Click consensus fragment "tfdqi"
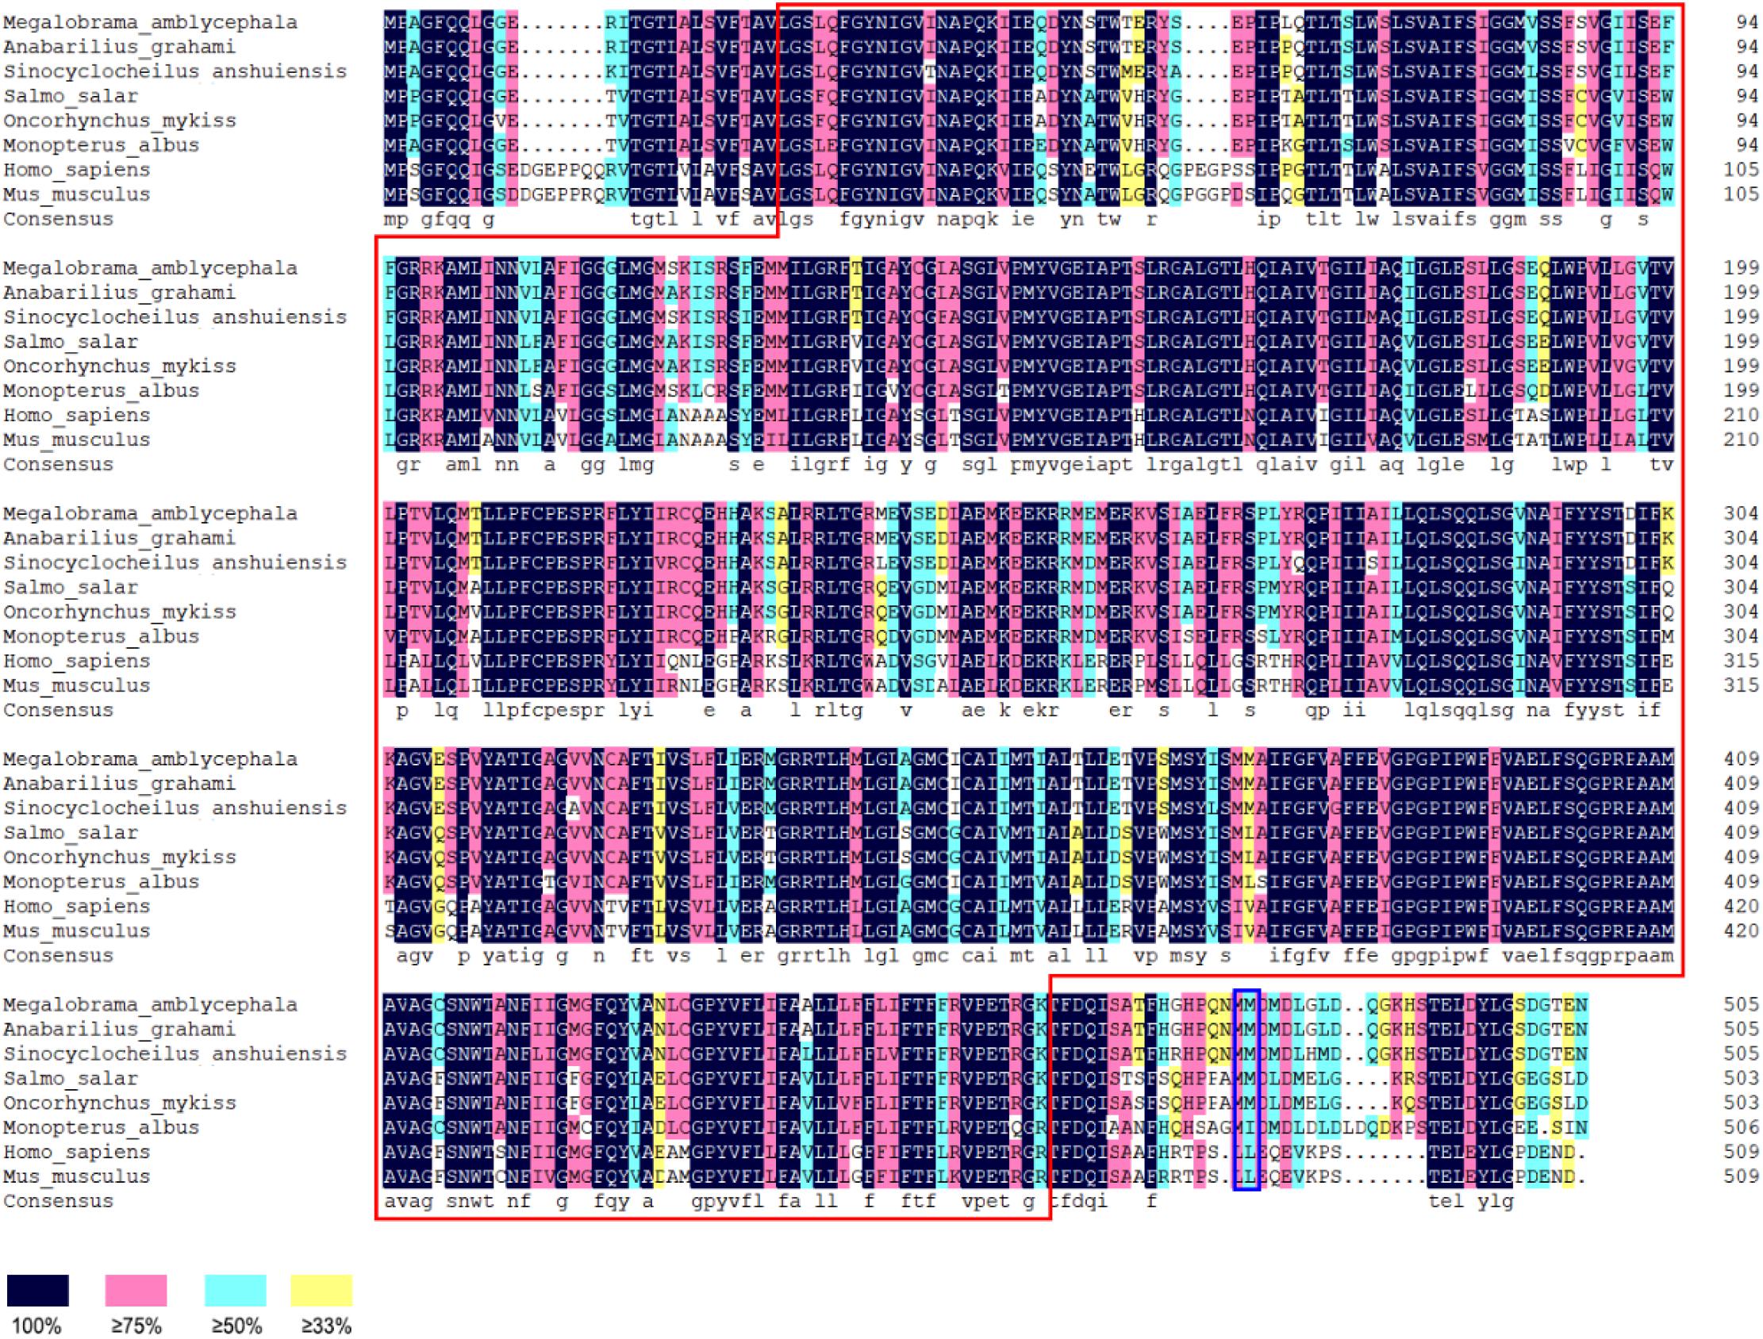This screenshot has width=1763, height=1339. click(1078, 1203)
